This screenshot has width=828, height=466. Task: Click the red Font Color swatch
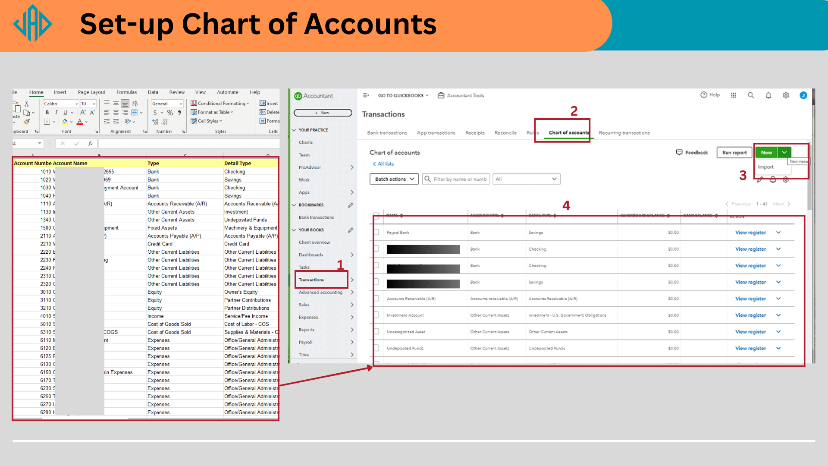pyautogui.click(x=80, y=122)
